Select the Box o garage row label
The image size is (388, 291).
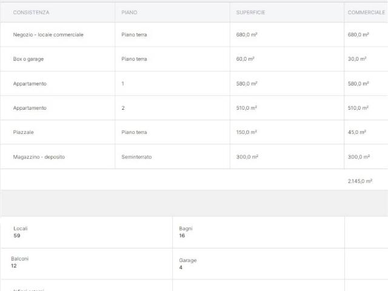coord(28,59)
